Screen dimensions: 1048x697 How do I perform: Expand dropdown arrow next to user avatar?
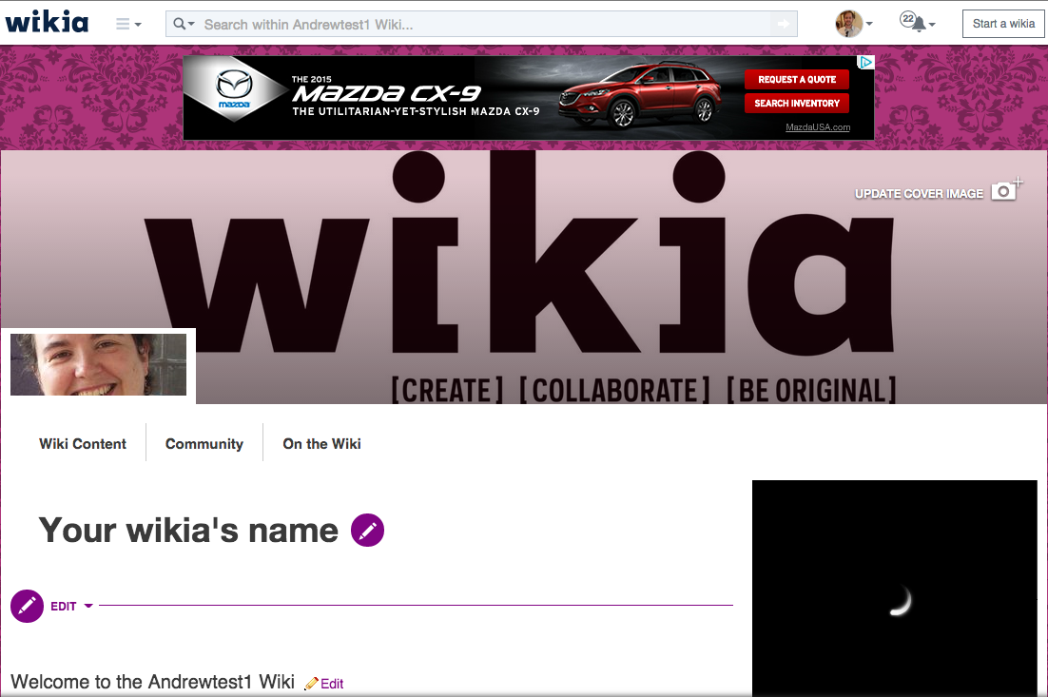[x=869, y=24]
